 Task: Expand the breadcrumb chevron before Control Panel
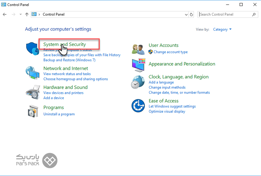click(x=39, y=14)
